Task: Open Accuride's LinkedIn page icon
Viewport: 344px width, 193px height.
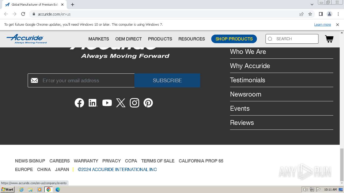Action: 93,103
